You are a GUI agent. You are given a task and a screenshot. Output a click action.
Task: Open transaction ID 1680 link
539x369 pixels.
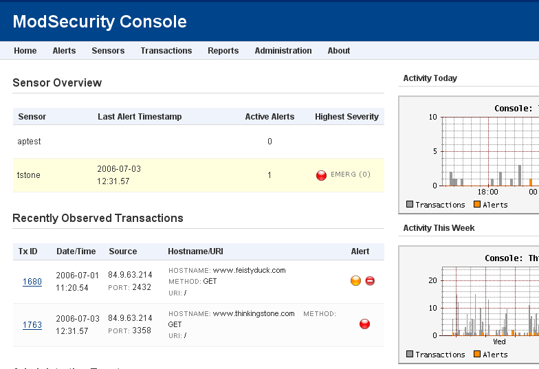(x=32, y=282)
